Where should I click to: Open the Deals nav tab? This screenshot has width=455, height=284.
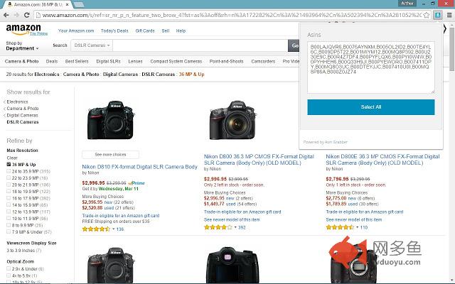pyautogui.click(x=52, y=61)
